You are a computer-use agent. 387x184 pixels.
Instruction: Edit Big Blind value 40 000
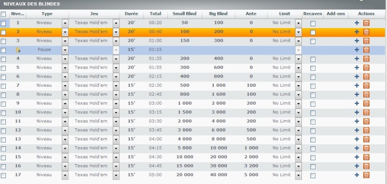[x=218, y=175]
